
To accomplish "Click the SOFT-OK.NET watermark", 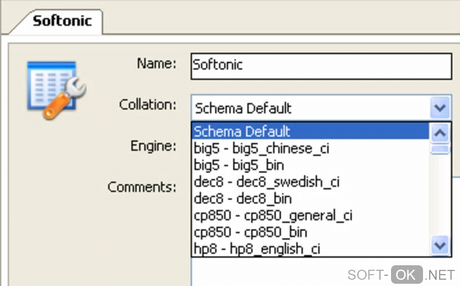I will point(400,274).
